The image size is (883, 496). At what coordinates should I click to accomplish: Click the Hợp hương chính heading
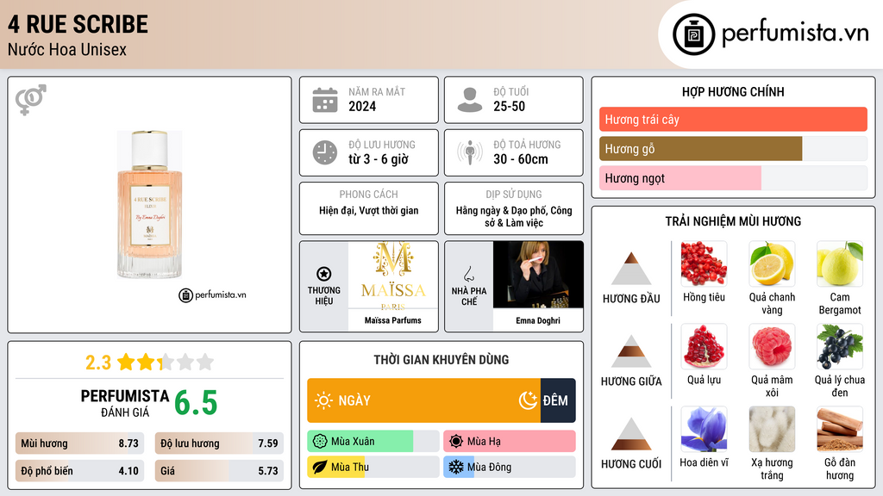(x=733, y=91)
